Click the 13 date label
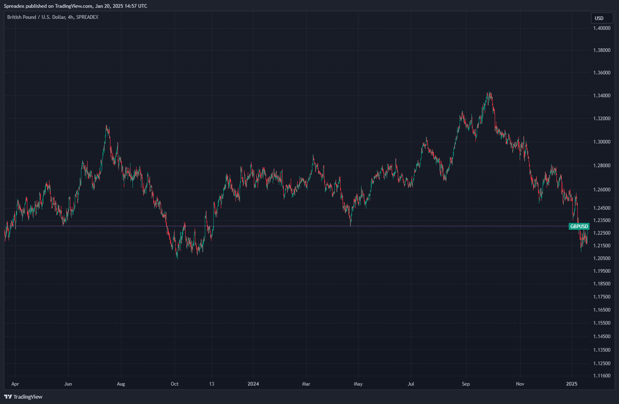This screenshot has height=404, width=619. 211,384
